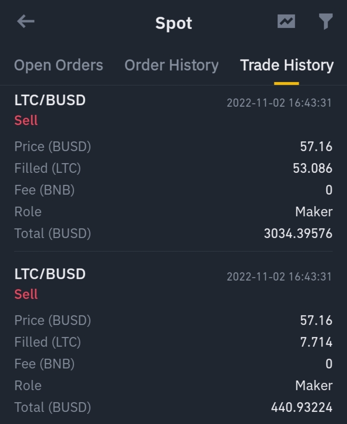Open the chart analysis icon
The height and width of the screenshot is (424, 347).
pyautogui.click(x=286, y=21)
